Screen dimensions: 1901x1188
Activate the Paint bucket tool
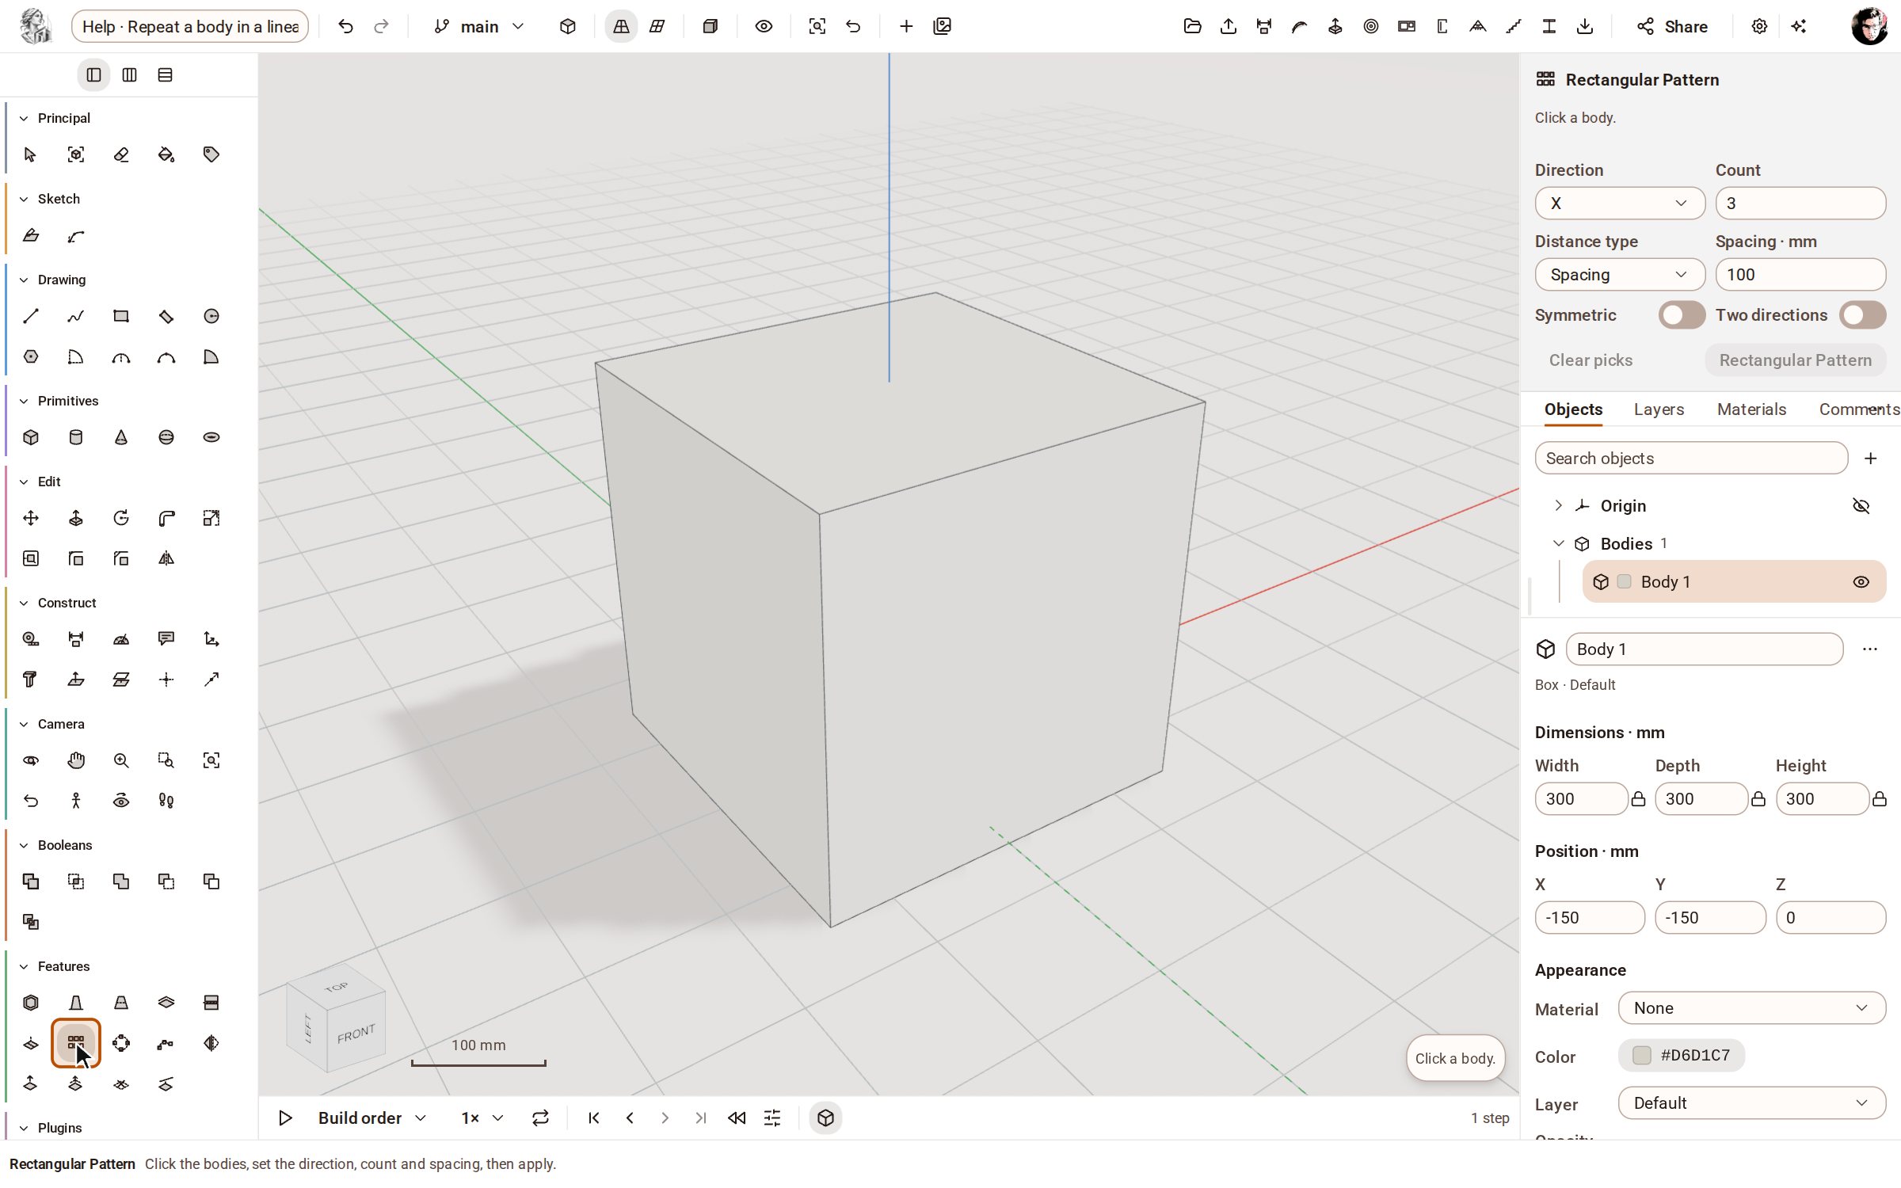(x=166, y=154)
